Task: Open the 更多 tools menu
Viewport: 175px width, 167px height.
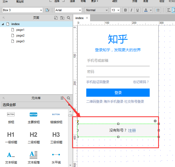Action: coord(94,1)
